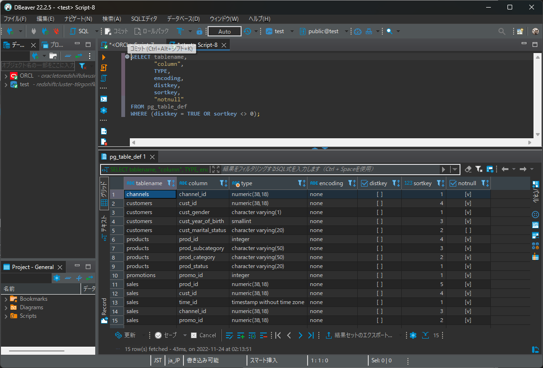Click the Auto commit mode button
This screenshot has width=543, height=368.
225,32
